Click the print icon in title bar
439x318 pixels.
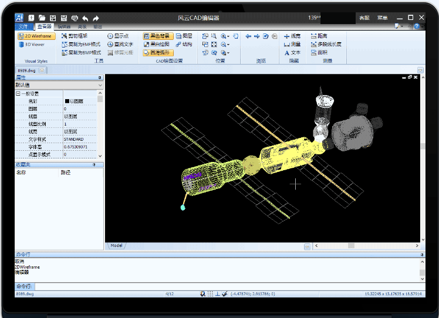(x=73, y=18)
